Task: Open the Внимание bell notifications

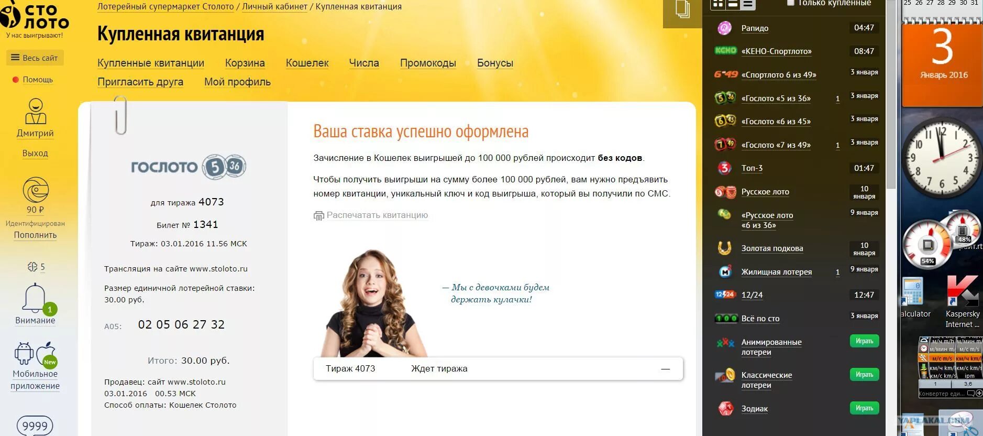Action: [x=36, y=299]
